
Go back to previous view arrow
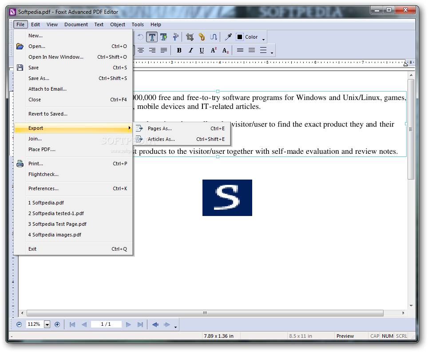tap(155, 324)
